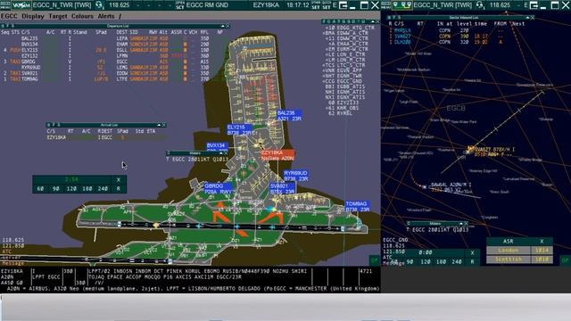The image size is (571, 321).
Task: Collapse the Metars panel in right window
Action: [461, 224]
